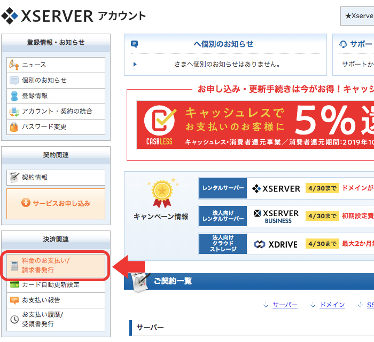374x342 pixels.
Task: Click the 決済関連 section header
Action: [56, 240]
